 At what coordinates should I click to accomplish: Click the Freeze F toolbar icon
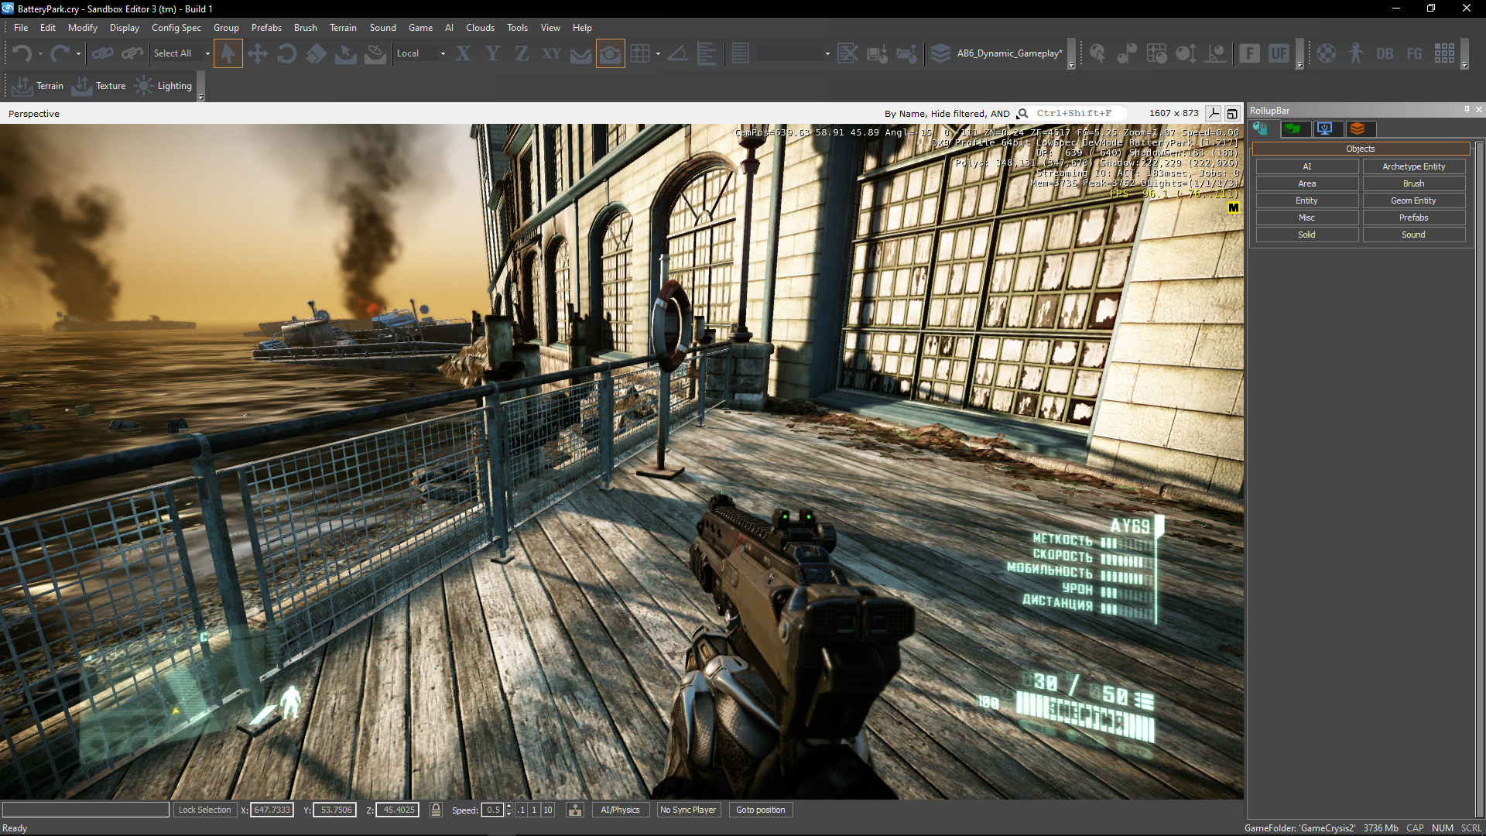point(1249,53)
